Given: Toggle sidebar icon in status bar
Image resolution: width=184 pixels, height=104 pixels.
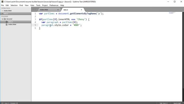Looking at the screenshot, I should 2,103.
